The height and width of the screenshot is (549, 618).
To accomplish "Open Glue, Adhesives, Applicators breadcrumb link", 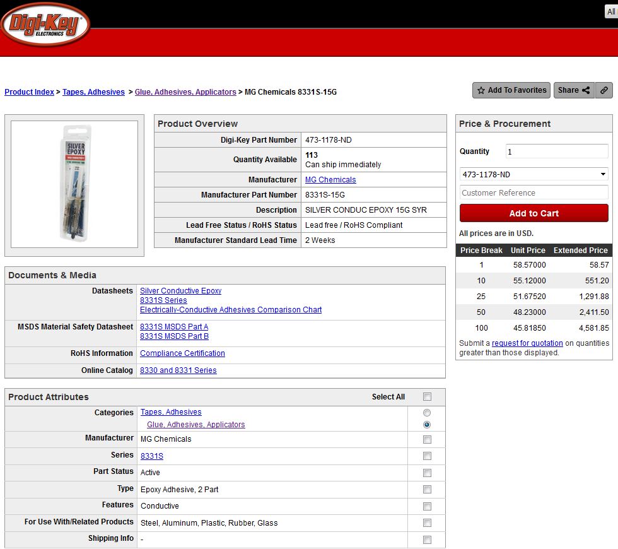I will [x=185, y=92].
